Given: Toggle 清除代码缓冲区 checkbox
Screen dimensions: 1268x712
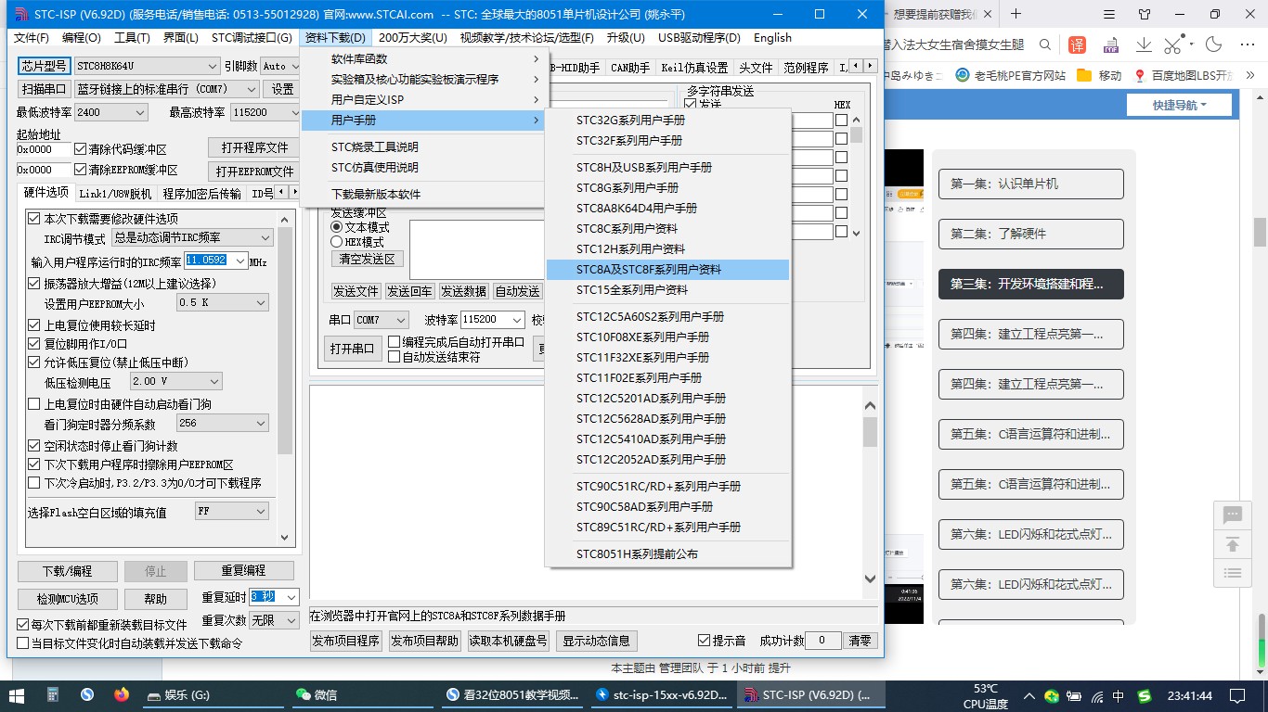Looking at the screenshot, I should click(80, 149).
